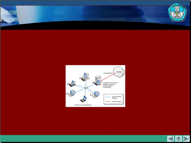Click the "Public Network" label near cloud
The image size is (191, 143).
tap(108, 73)
